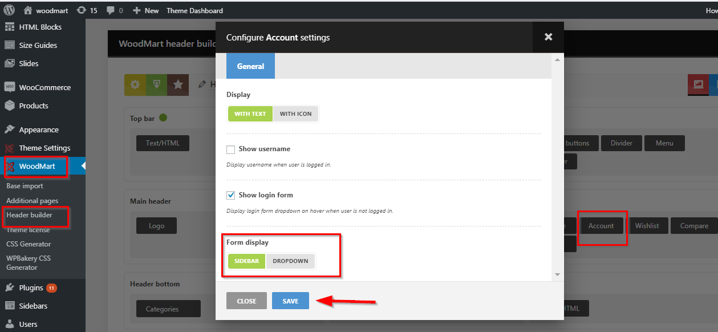Select WITH ICON display option

tap(295, 114)
